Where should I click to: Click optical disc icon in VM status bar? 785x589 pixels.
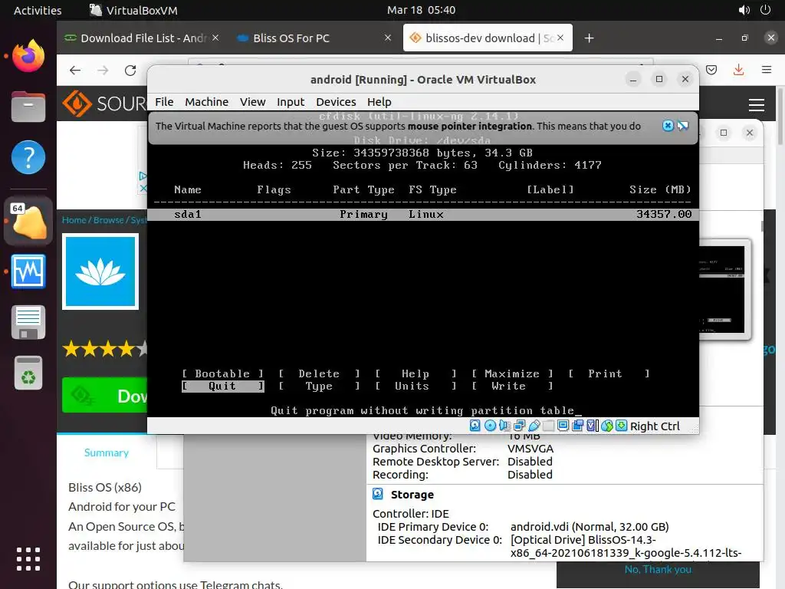(490, 426)
